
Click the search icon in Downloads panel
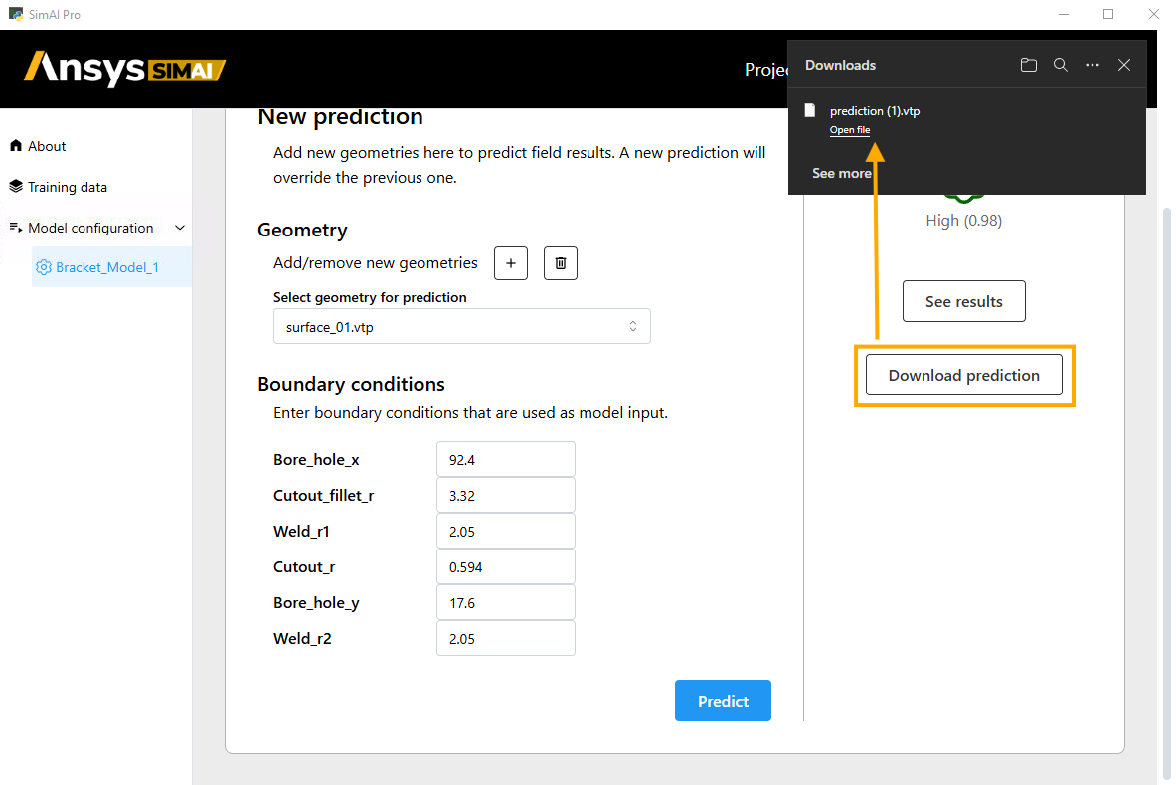pos(1061,65)
